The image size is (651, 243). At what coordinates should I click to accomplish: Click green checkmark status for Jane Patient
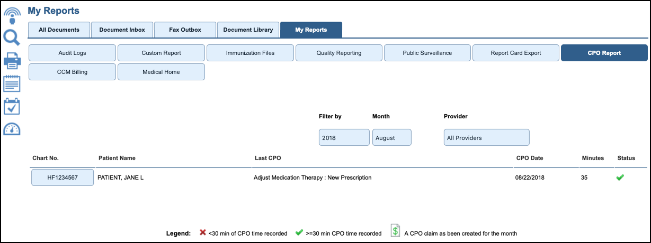(620, 177)
